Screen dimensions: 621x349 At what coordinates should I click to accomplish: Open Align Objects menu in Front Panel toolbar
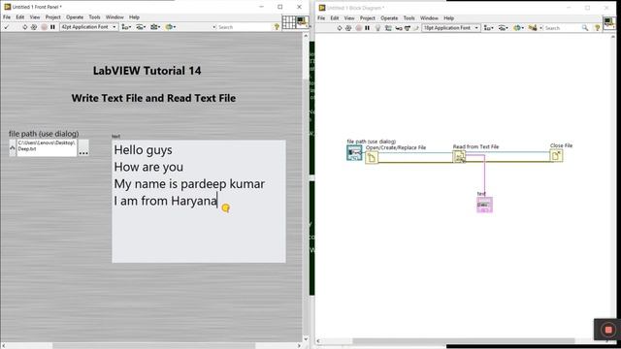(x=126, y=27)
